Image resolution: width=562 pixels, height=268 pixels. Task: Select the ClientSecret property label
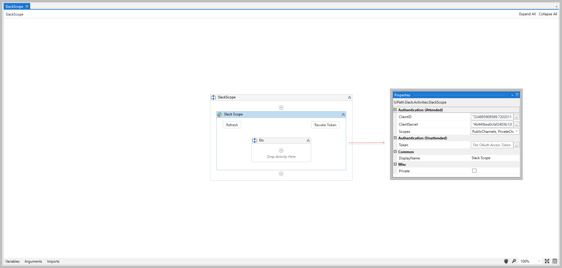[x=408, y=124]
